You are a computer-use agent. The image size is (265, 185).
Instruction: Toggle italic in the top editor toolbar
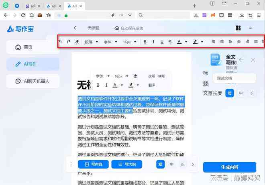(x=153, y=42)
